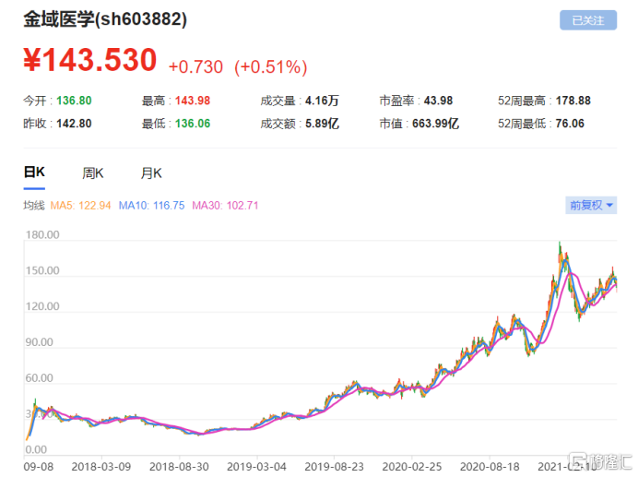
Task: Click the 2018-08-30 date axis label
Action: (x=179, y=467)
